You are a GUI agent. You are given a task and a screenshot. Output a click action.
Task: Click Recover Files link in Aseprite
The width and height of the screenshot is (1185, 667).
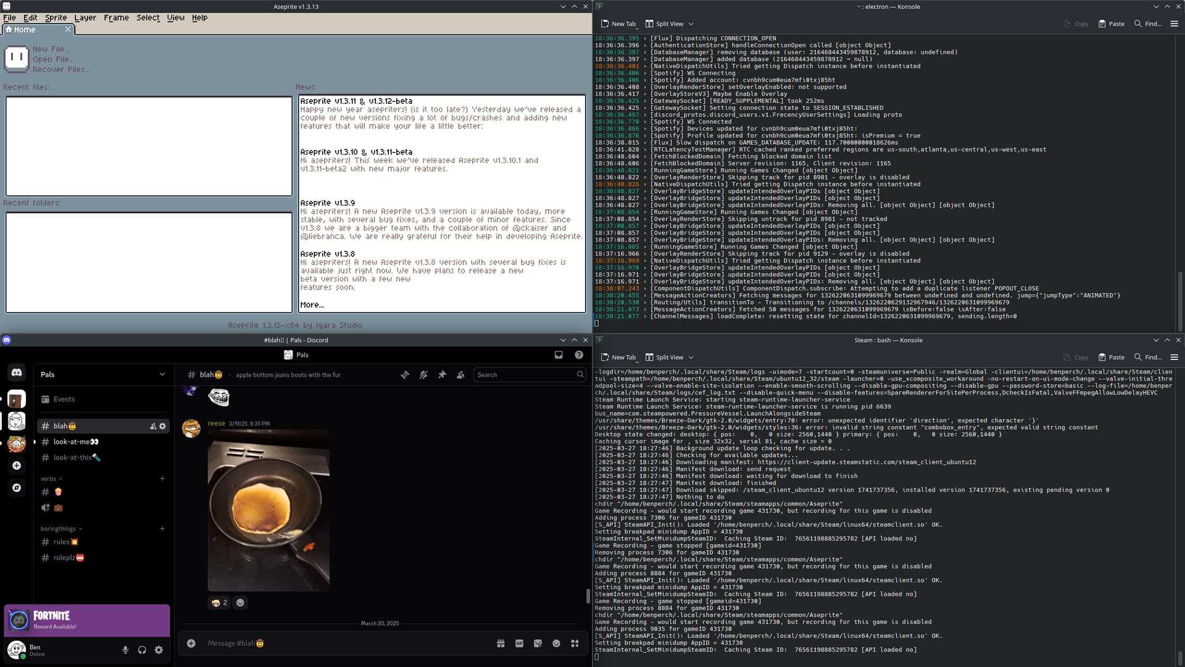tap(62, 70)
